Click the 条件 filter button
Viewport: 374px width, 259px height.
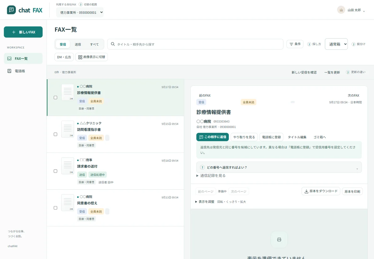click(x=295, y=44)
